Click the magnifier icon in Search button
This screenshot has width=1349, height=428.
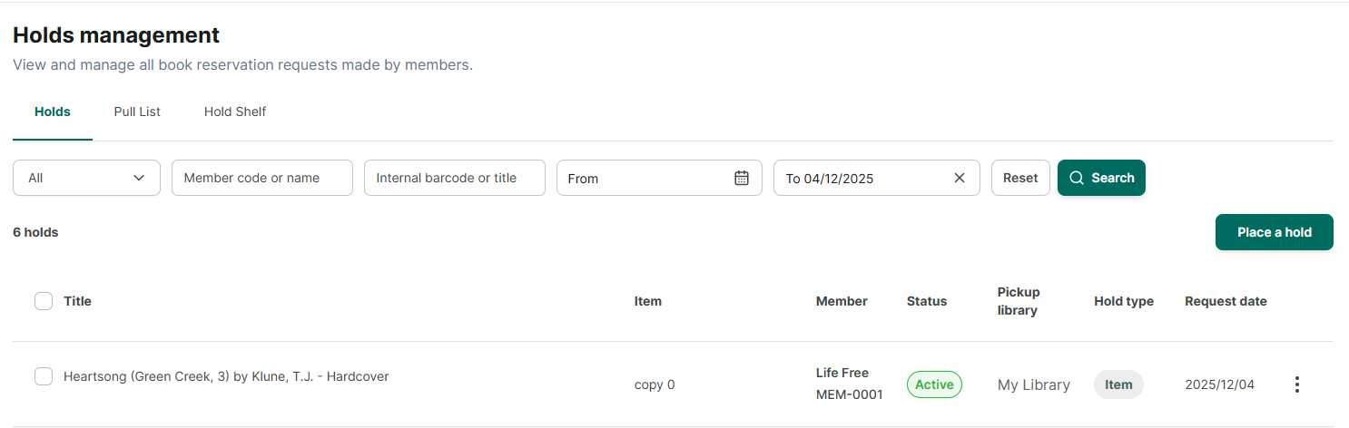[x=1077, y=178]
